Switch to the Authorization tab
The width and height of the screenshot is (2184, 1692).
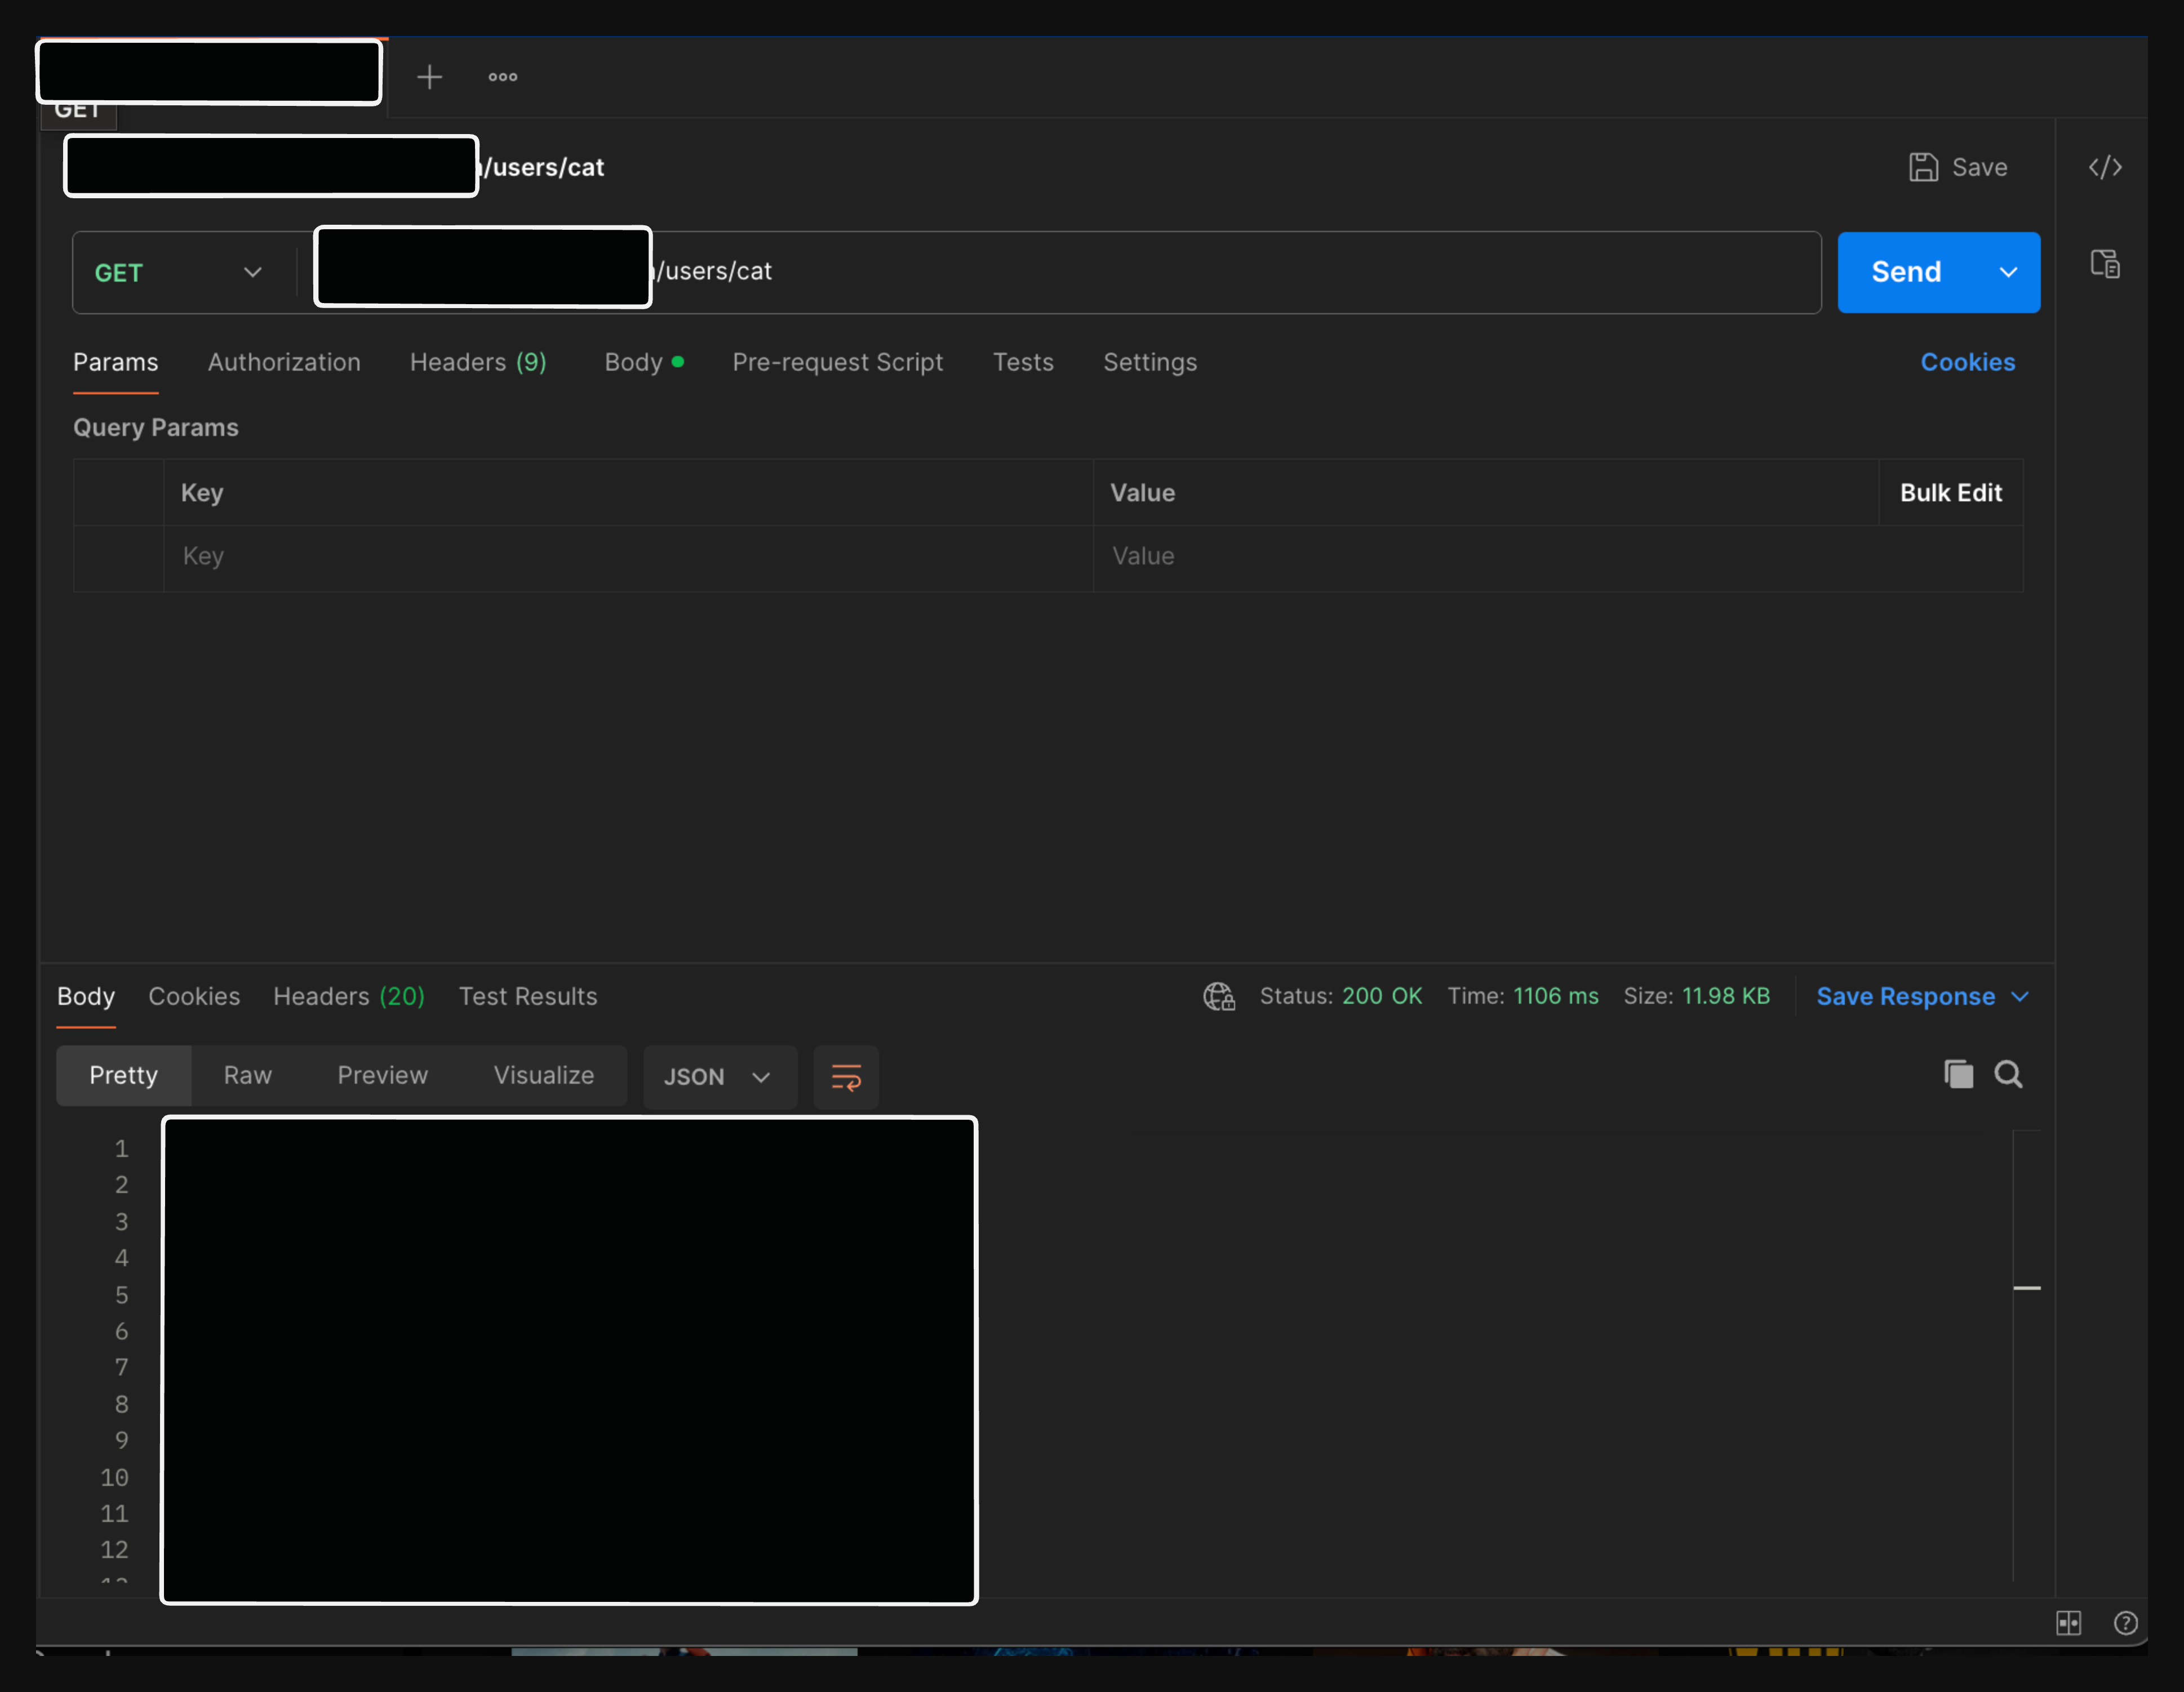pos(284,363)
